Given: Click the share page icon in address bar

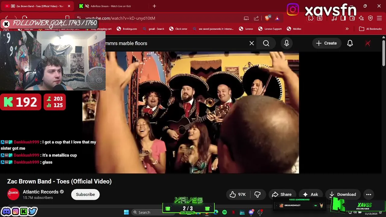Looking at the screenshot, I should pyautogui.click(x=256, y=18).
